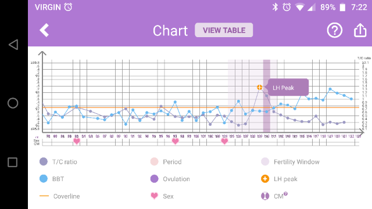Tap the Android back triangle button

tap(13, 45)
